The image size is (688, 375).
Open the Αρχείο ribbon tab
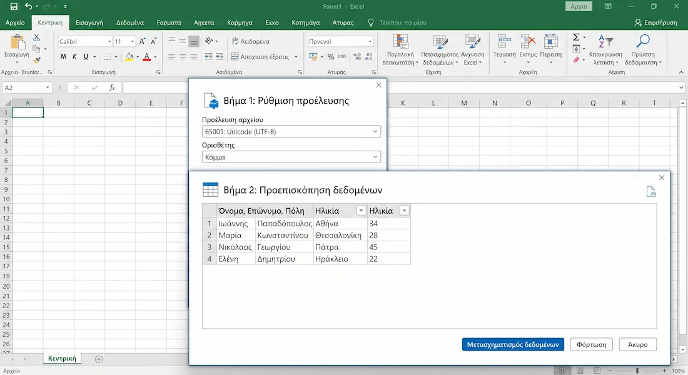point(16,22)
